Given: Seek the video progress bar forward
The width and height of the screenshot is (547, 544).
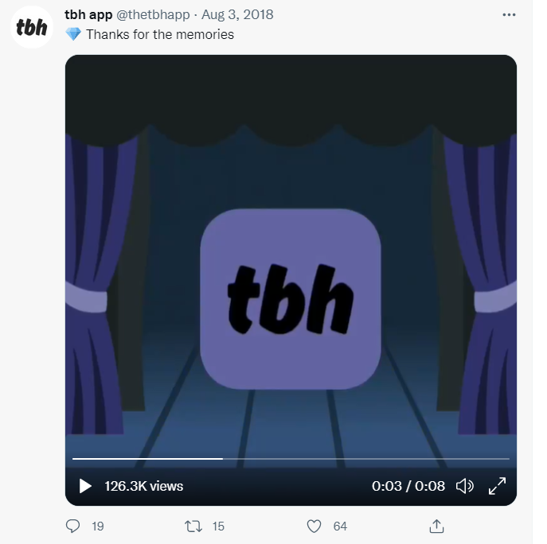Looking at the screenshot, I should pos(366,459).
